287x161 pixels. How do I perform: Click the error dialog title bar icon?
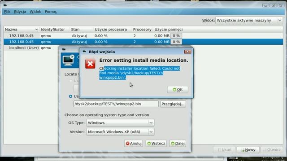pos(84,51)
